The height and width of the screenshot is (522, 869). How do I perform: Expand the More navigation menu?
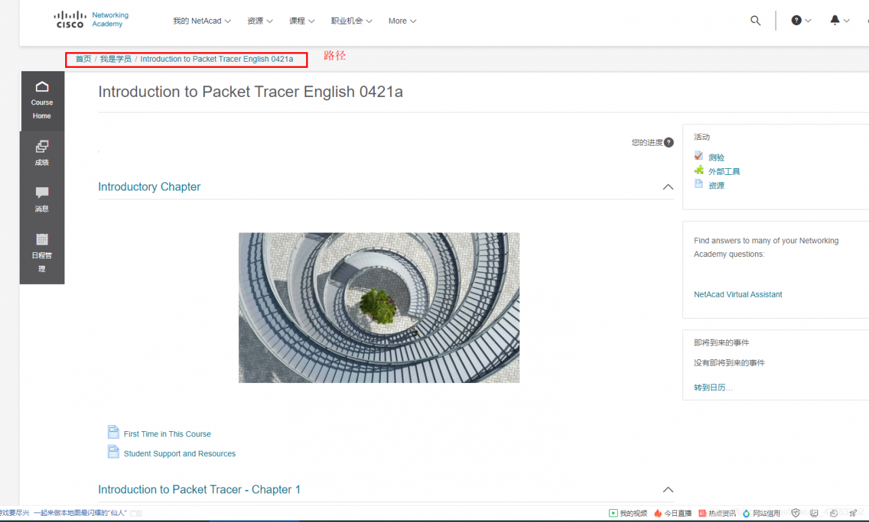point(403,21)
